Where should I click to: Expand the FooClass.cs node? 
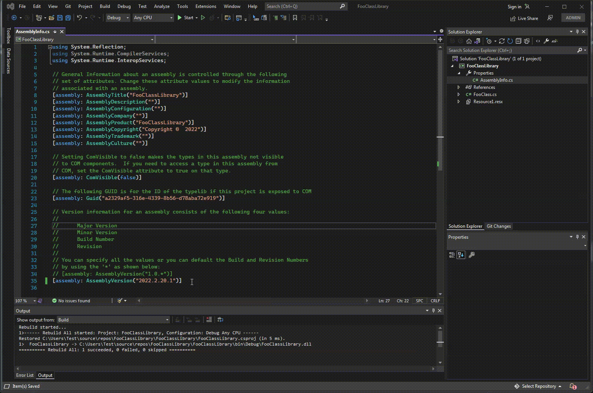459,94
